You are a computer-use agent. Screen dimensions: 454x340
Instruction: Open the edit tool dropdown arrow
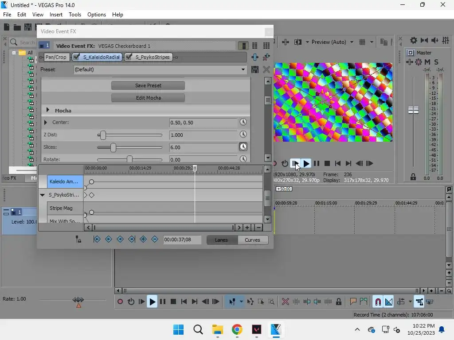(x=241, y=302)
